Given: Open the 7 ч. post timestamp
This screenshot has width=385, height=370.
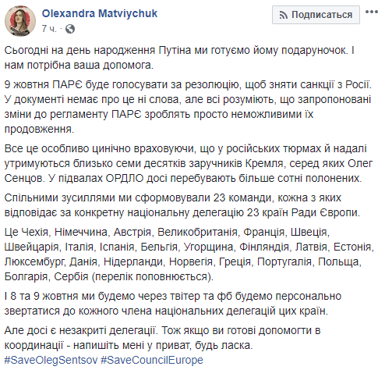Looking at the screenshot, I should click(x=49, y=29).
